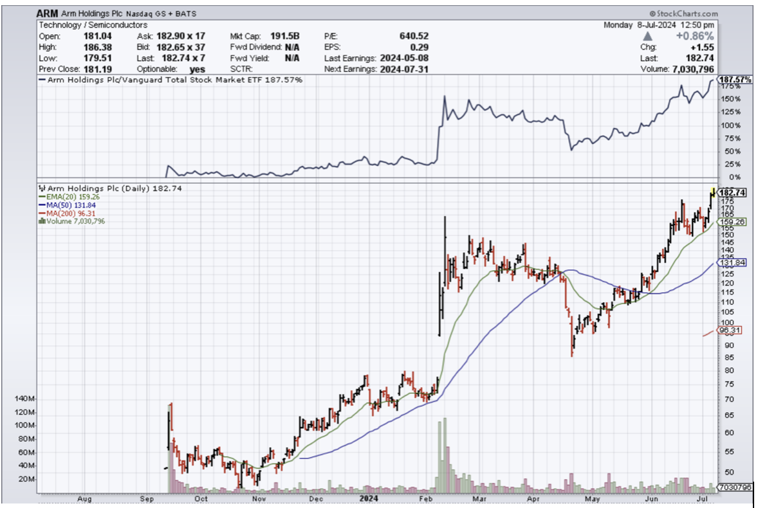
Task: Click the 96.31 MA(200) value tag on axis
Action: [732, 331]
